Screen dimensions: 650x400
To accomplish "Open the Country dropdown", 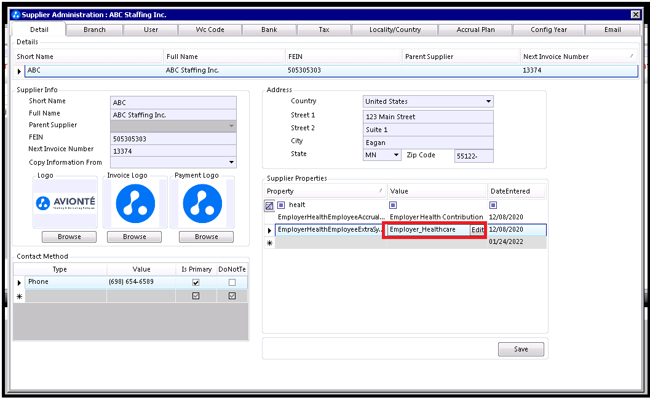I will 488,101.
